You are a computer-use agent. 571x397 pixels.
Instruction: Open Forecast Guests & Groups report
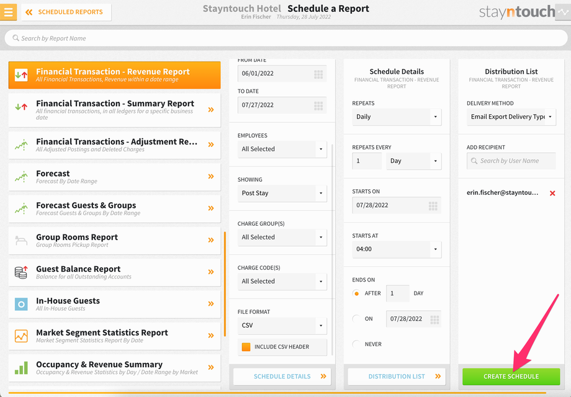pos(114,208)
